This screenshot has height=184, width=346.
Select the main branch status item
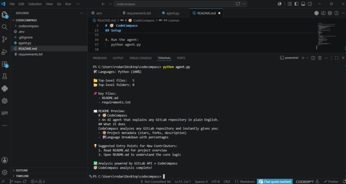(x=15, y=181)
